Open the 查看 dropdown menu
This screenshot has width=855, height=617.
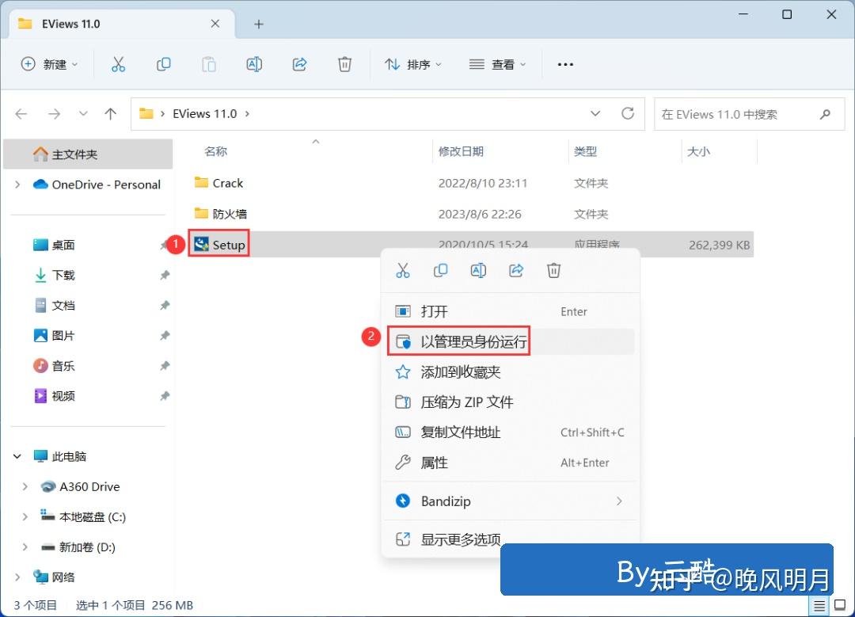(497, 64)
